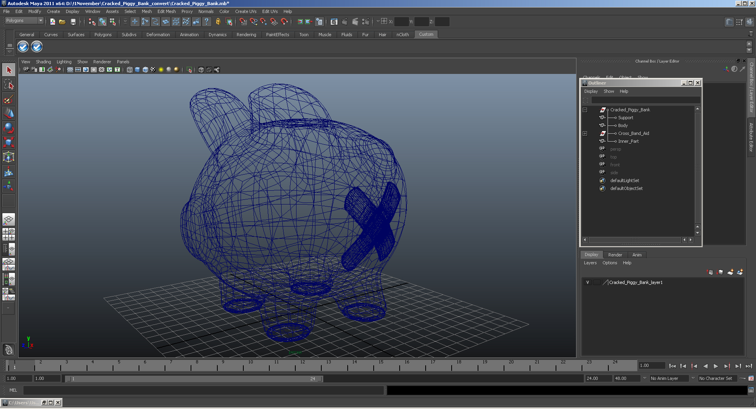Open shelf options arrow below shelf tabs
This screenshot has width=756, height=409.
[x=9, y=52]
